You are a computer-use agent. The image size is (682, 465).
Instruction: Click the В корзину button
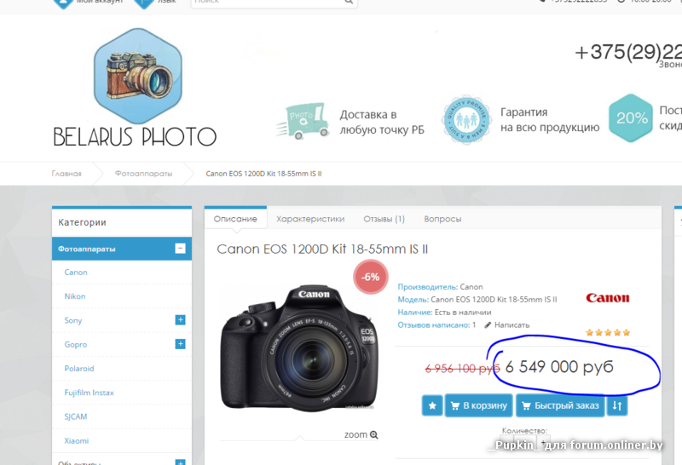(x=479, y=405)
